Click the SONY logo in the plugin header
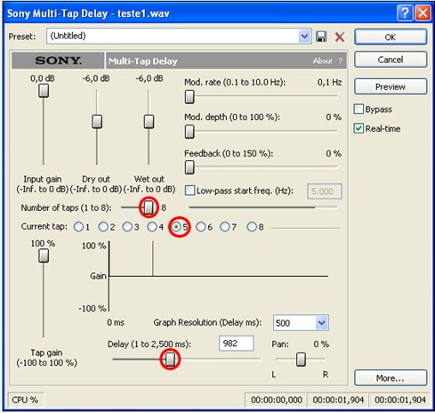Screen dimensions: 435x413 point(58,61)
